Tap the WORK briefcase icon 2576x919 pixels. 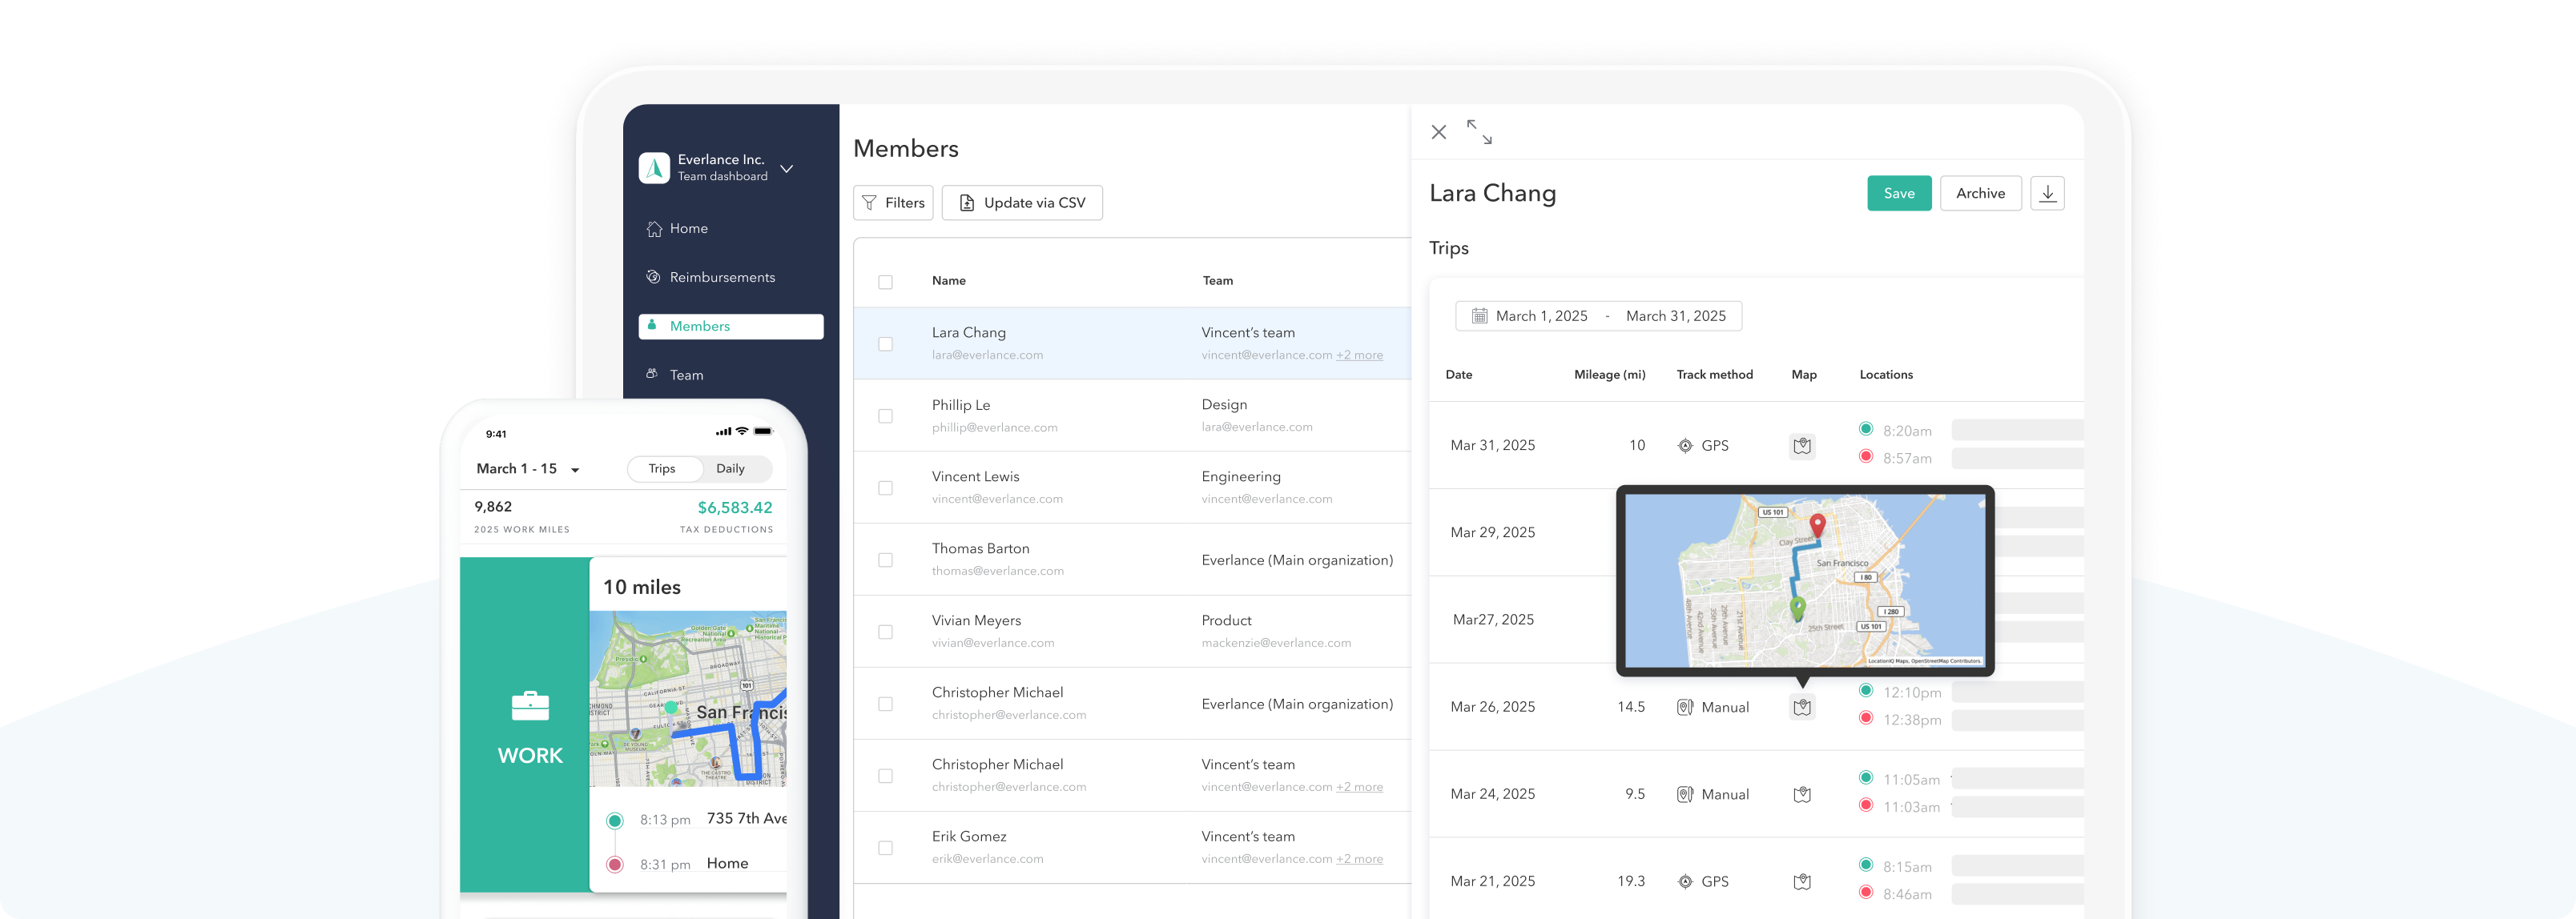pos(530,705)
